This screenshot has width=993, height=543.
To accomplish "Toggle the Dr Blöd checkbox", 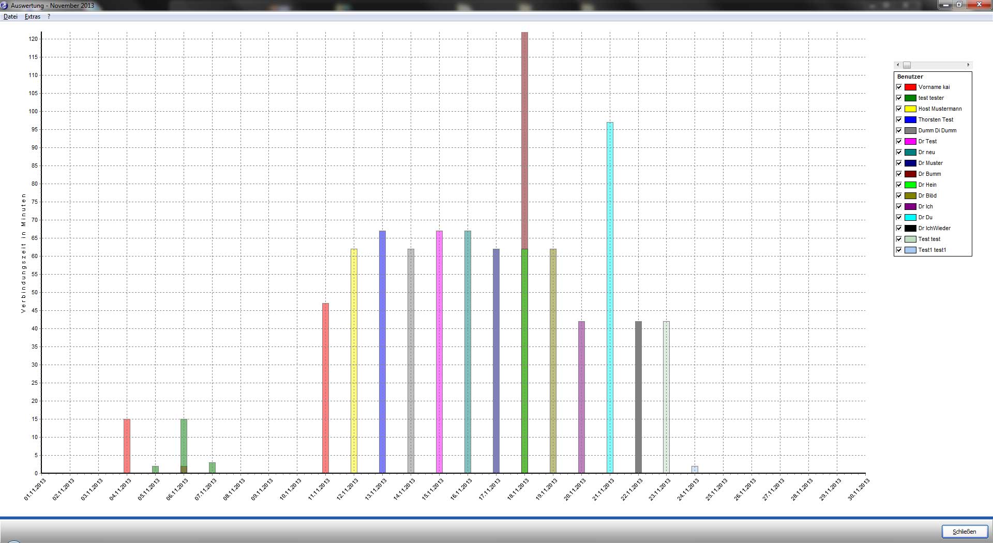I will [x=899, y=195].
